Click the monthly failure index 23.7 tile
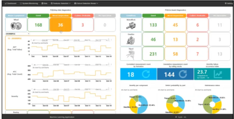The width and height of the screenshot is (234, 119). (212, 74)
